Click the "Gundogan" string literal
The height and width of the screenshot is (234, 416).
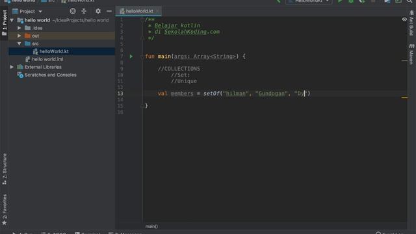tap(272, 94)
